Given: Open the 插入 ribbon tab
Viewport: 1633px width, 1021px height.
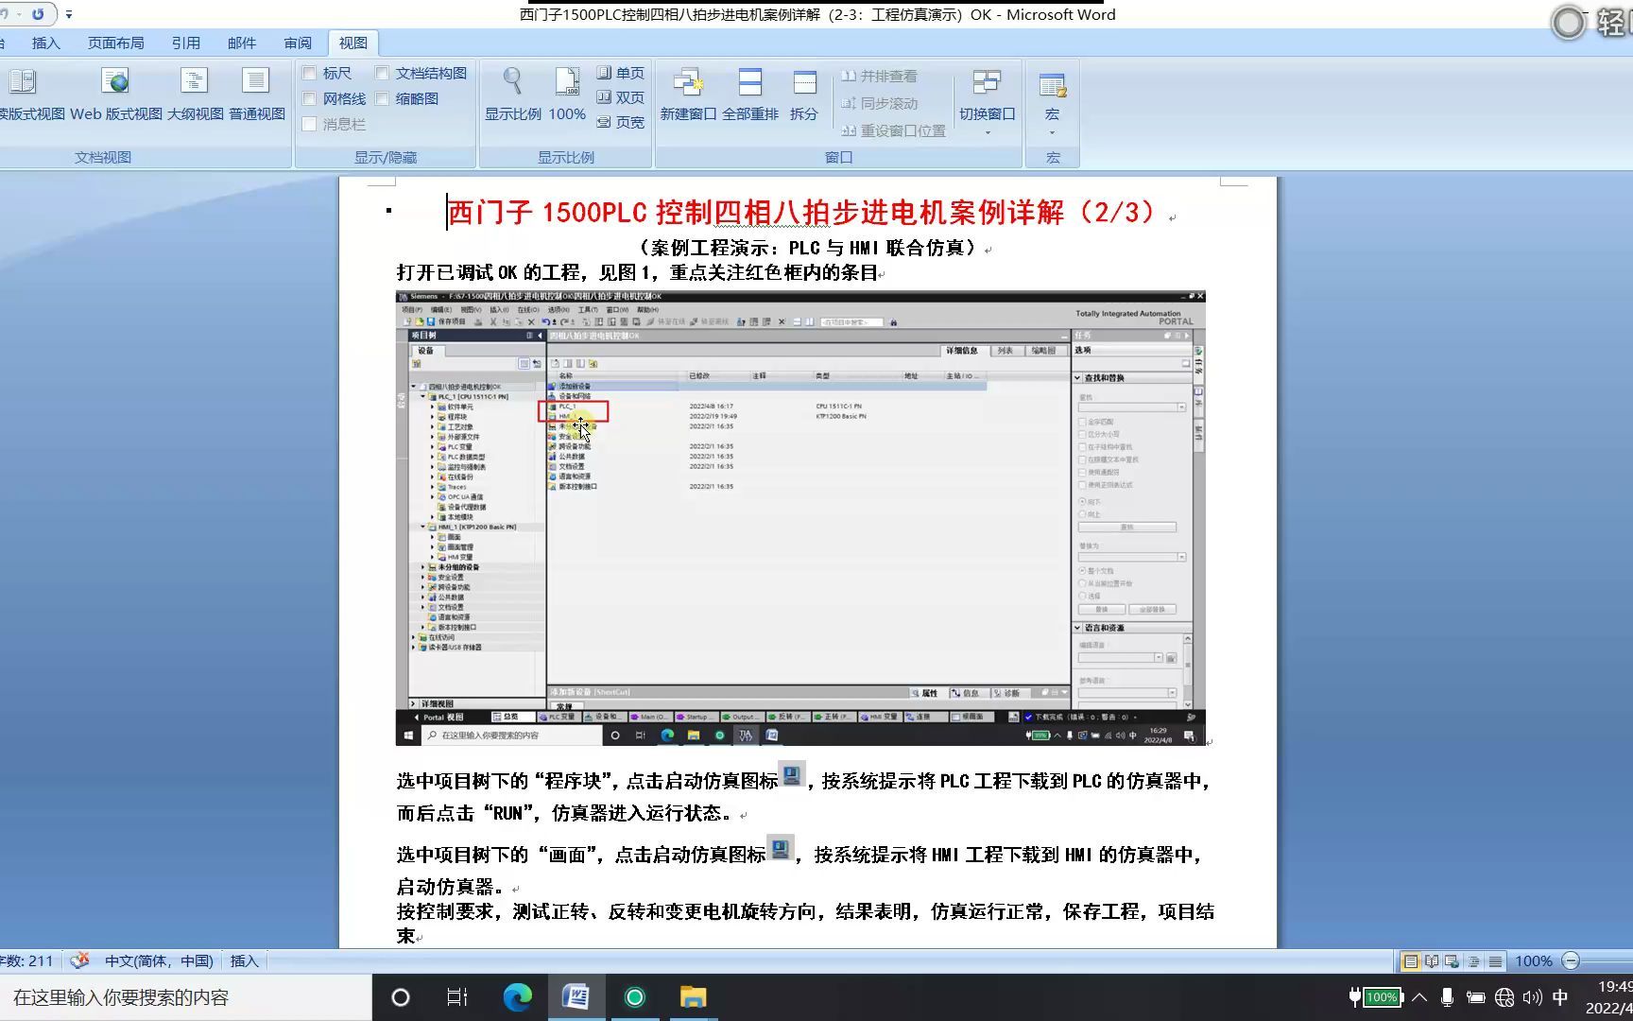Looking at the screenshot, I should [x=45, y=43].
